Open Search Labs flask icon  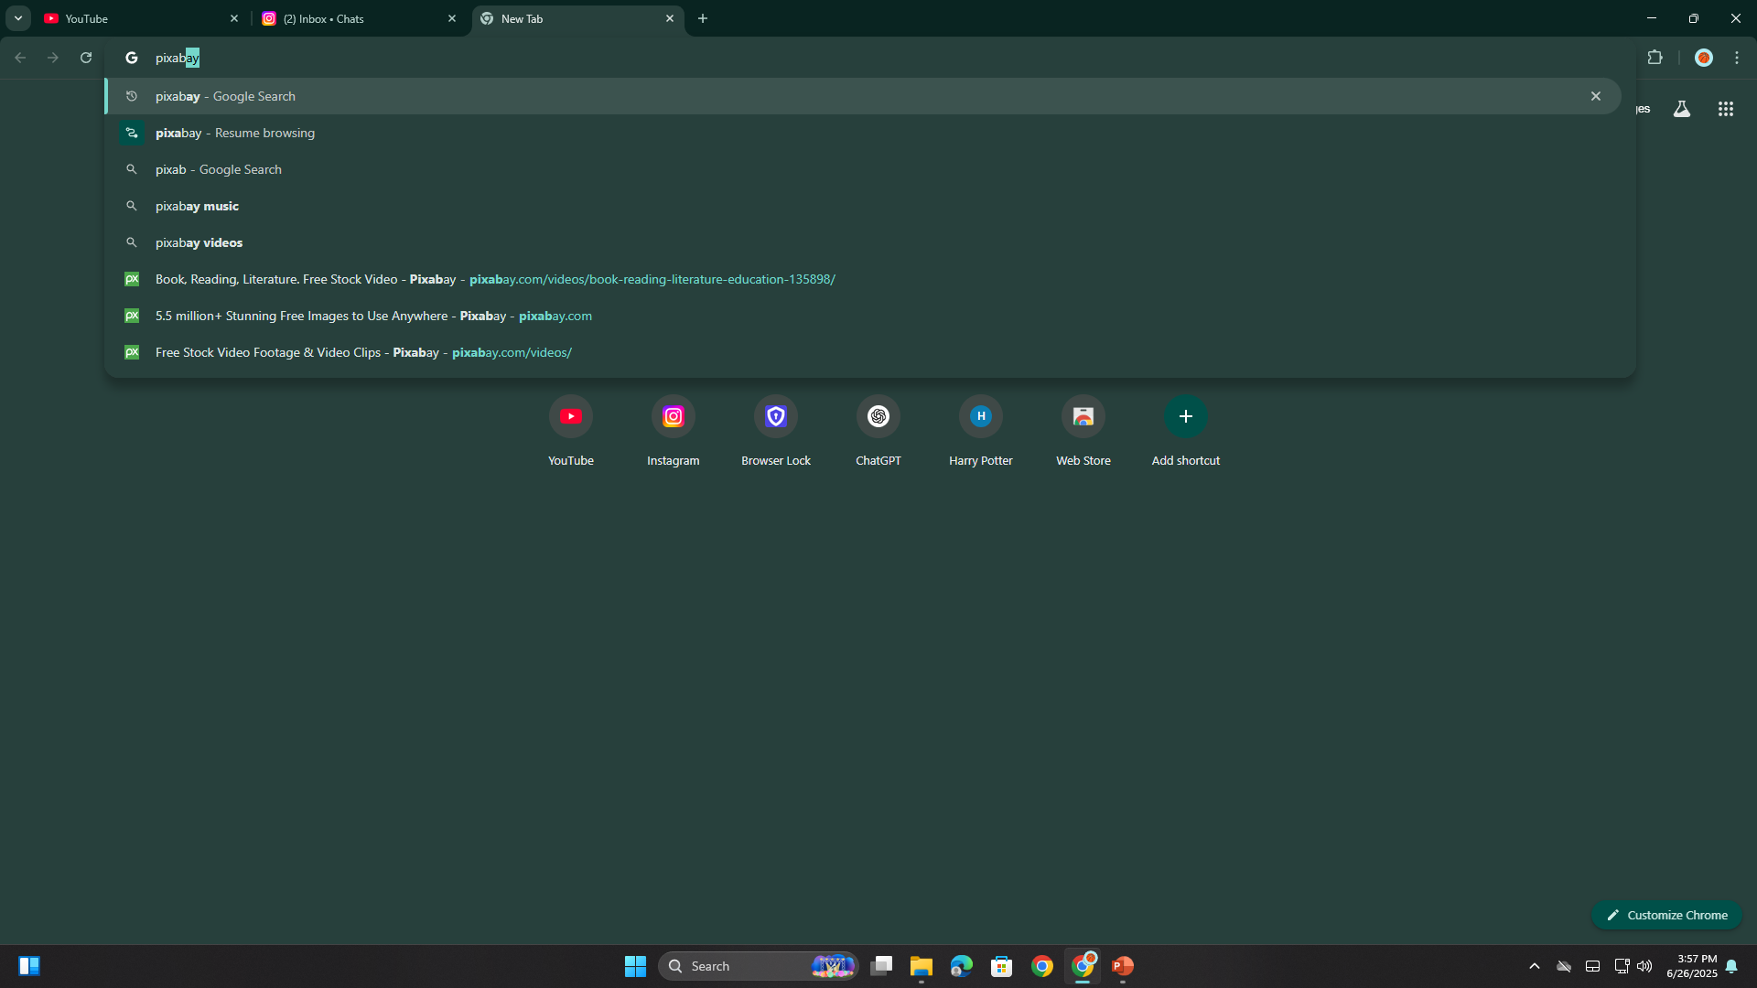pos(1681,109)
